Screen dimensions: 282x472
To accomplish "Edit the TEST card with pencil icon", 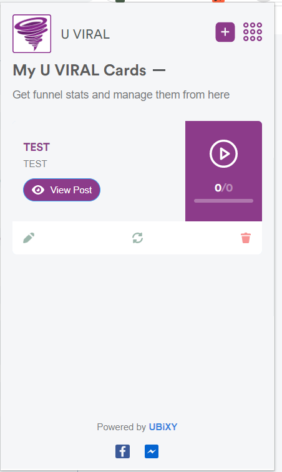I will click(x=29, y=238).
